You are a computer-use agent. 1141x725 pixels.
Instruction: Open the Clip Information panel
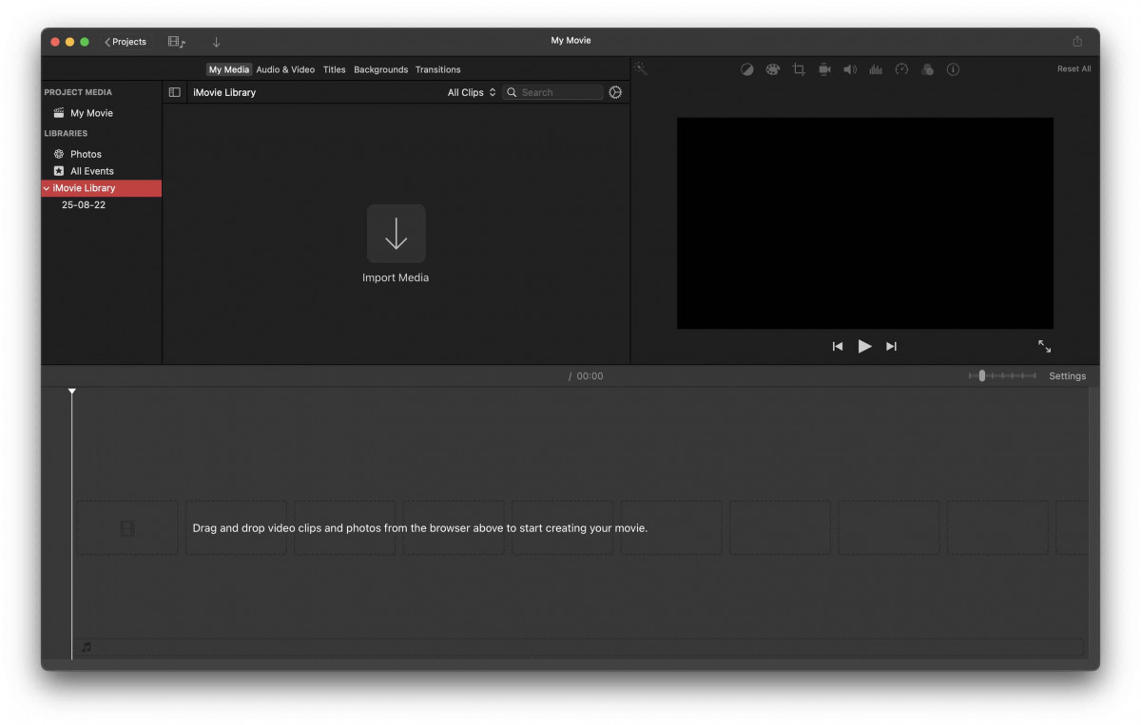click(953, 68)
